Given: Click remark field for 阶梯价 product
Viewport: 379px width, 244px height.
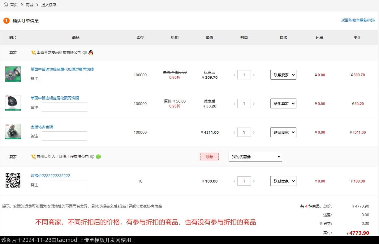Looking at the screenshot, I should (64, 185).
